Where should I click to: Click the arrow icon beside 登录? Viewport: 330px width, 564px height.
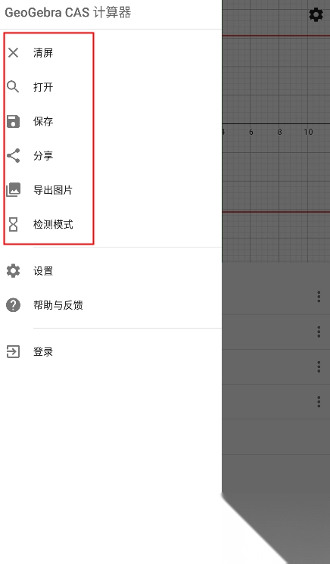tap(14, 351)
